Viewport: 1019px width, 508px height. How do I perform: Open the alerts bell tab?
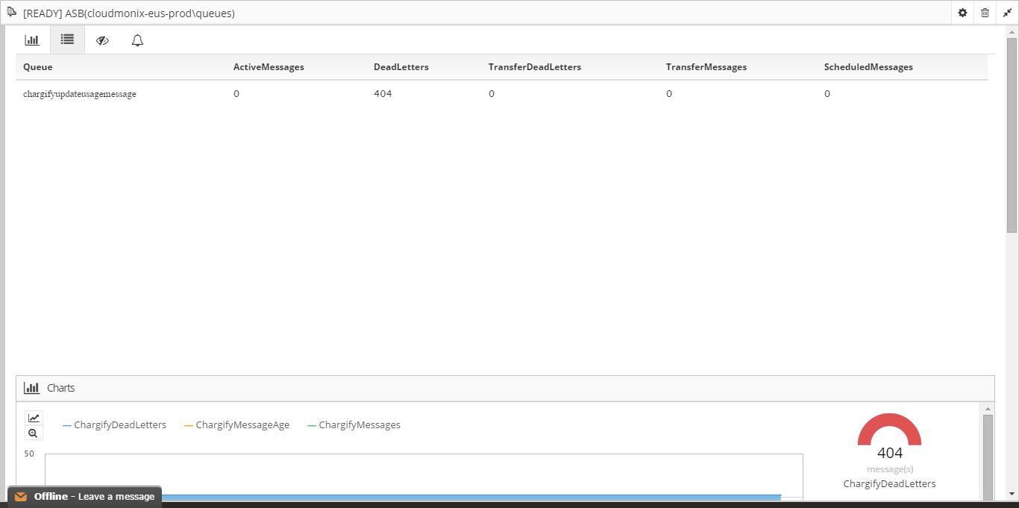point(137,40)
